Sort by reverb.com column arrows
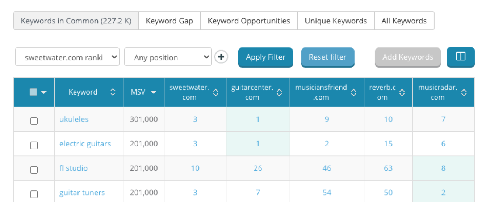486x202 pixels. point(402,92)
